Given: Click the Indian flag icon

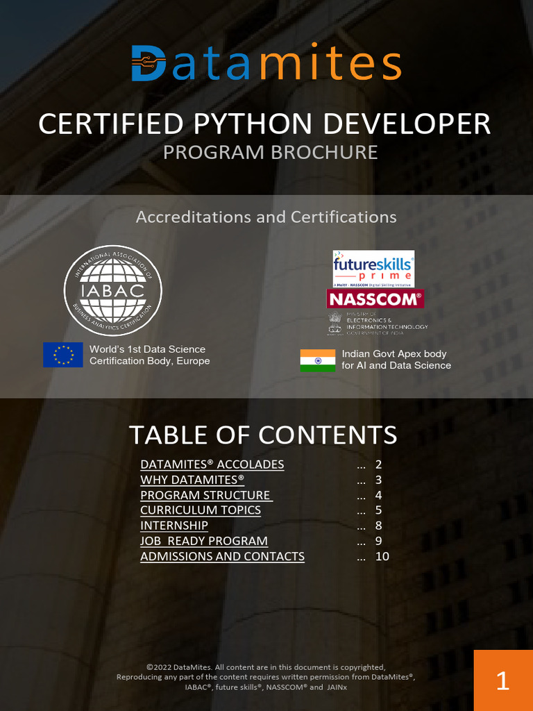Looking at the screenshot, I should (x=318, y=360).
